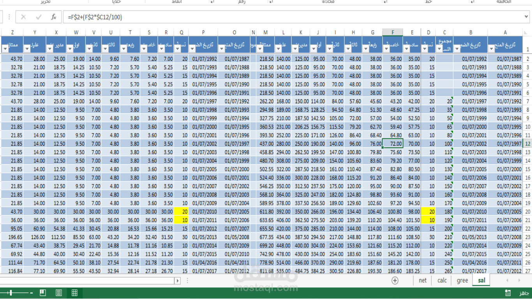Select column O header
532x299 pixels.
pos(234,32)
